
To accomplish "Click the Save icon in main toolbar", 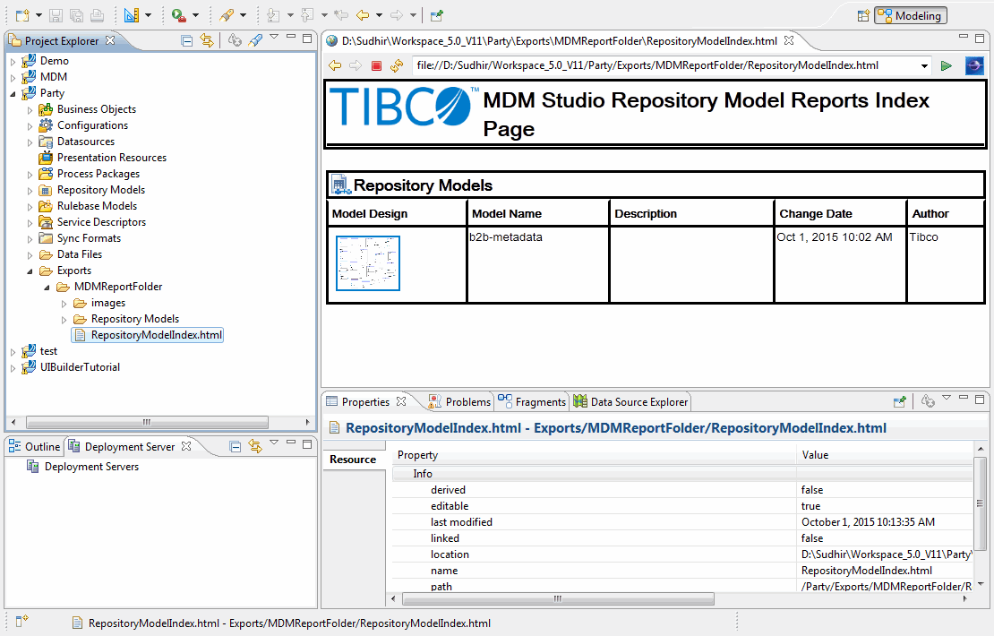I will click(56, 15).
